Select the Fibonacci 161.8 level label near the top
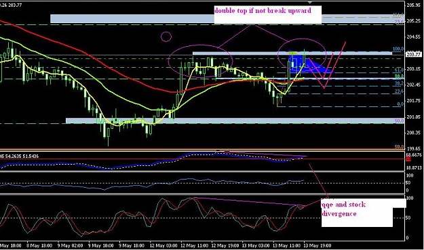The height and width of the screenshot is (250, 424). pos(399,15)
